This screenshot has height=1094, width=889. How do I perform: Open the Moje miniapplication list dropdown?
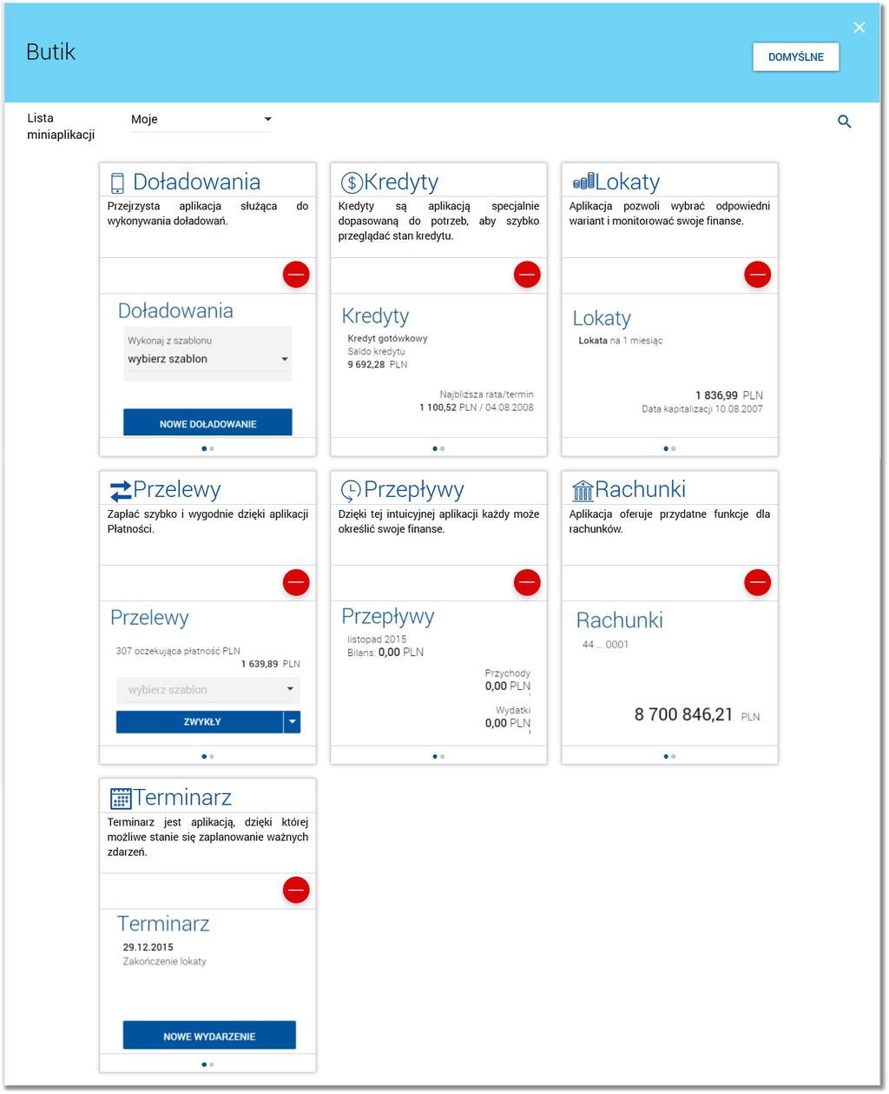click(x=201, y=119)
